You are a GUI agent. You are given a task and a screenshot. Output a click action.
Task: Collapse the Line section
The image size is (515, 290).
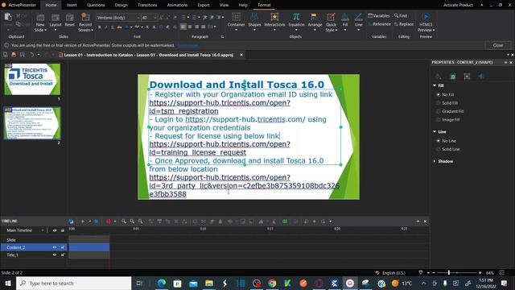pyautogui.click(x=435, y=131)
